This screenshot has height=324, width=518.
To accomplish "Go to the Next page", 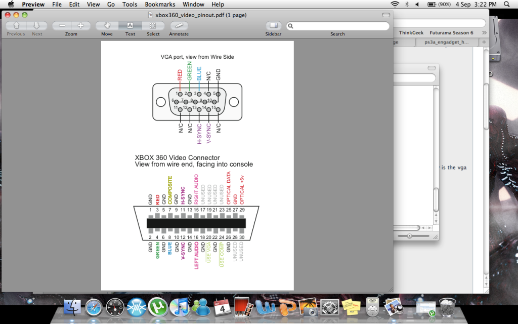I will 37,26.
